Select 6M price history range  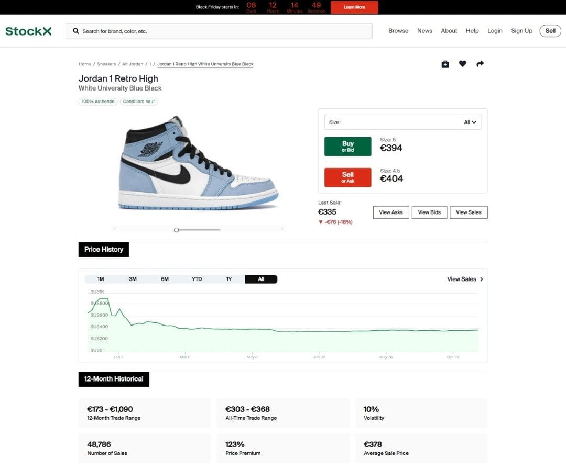[165, 279]
